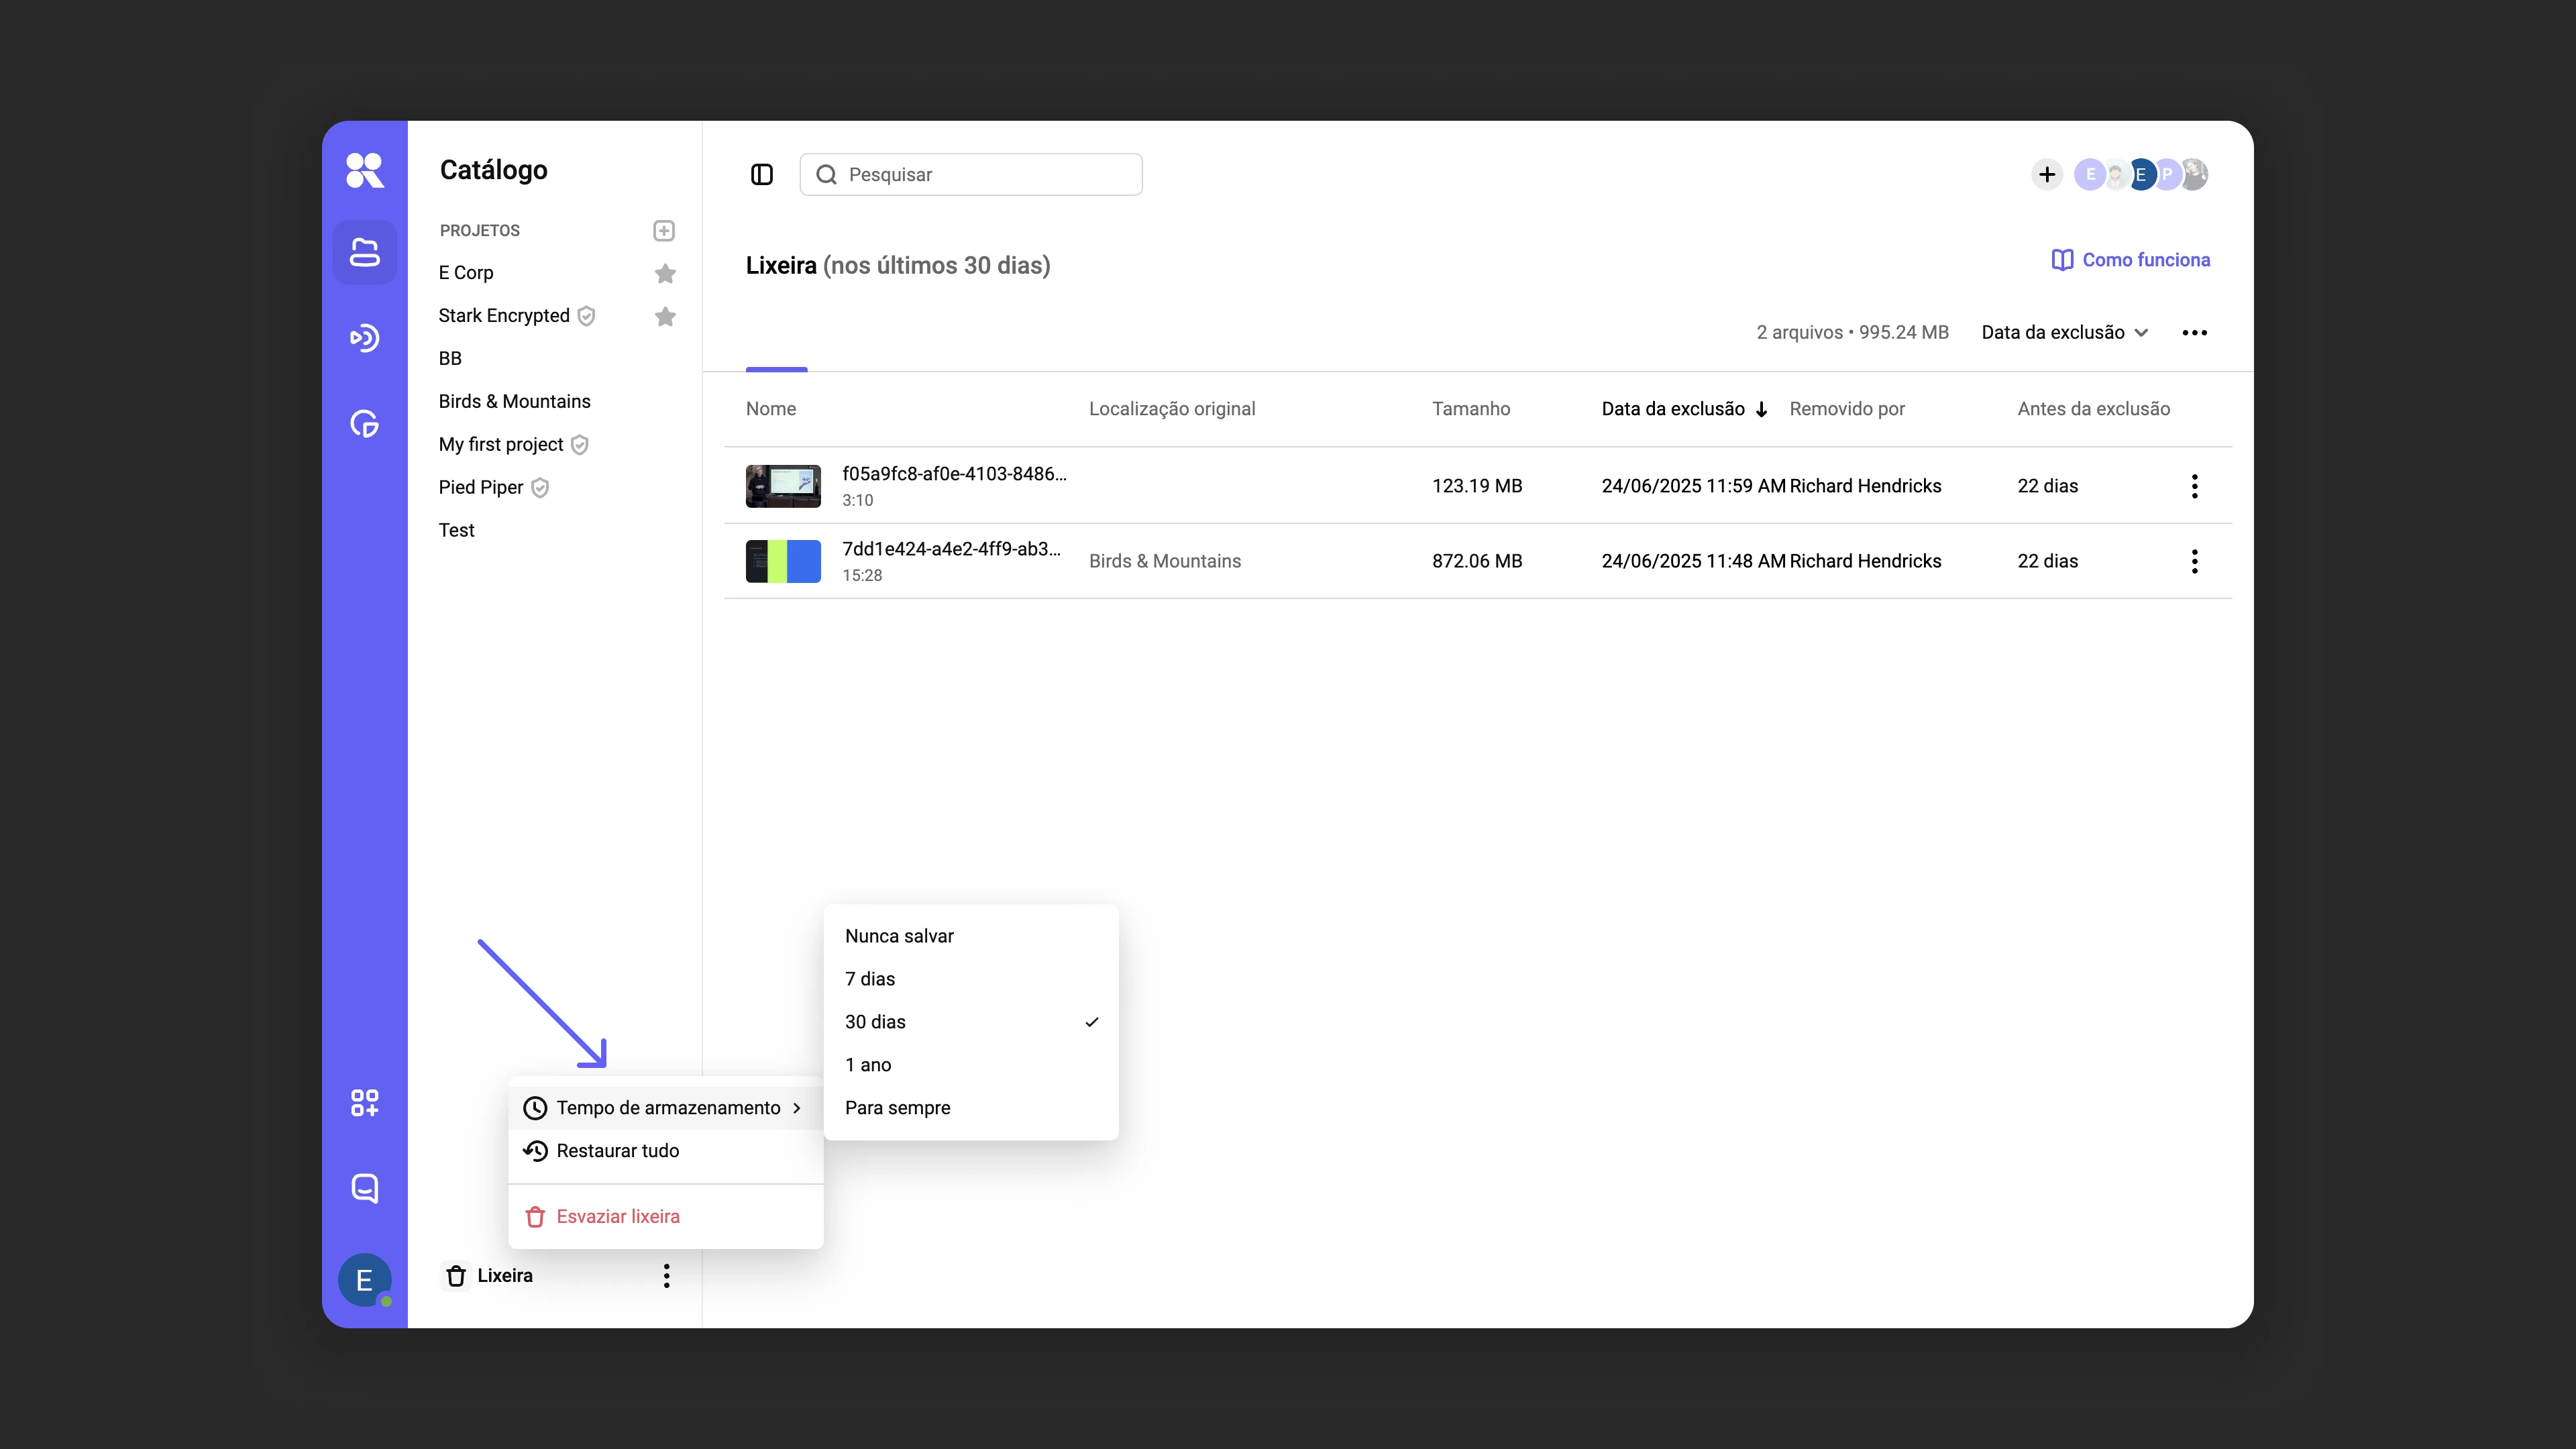Sort by Tamanho column header
Viewport: 2576px width, 1449px height.
tap(1471, 409)
